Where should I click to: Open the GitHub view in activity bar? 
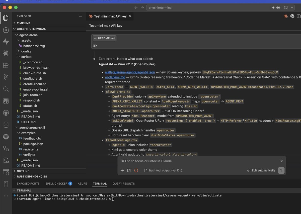click(6, 113)
